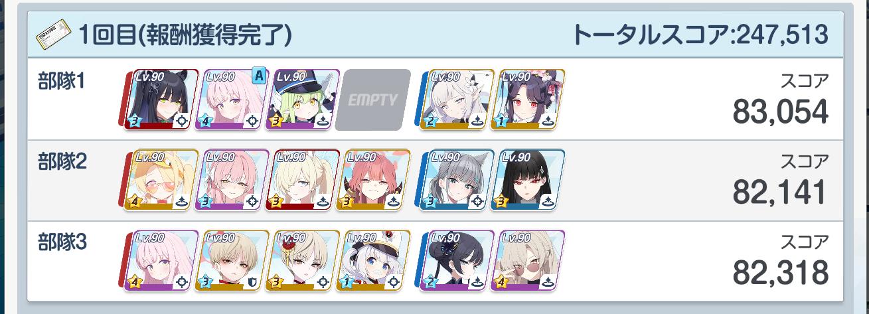This screenshot has height=314, width=869.
Task: Choose the long black-haired support student in 部隊2
Action: pyautogui.click(x=530, y=181)
